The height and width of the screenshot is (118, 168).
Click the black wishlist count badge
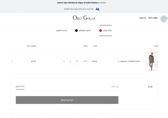click(x=76, y=30)
